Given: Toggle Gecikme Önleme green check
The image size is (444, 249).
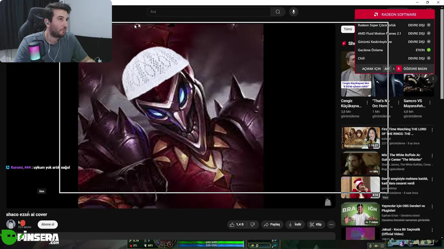Looking at the screenshot, I should click(429, 50).
